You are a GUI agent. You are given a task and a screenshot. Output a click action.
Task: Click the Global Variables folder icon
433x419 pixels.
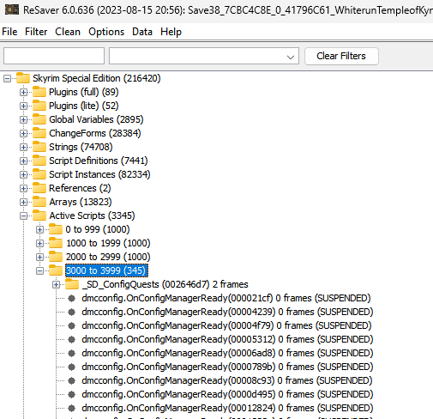click(39, 119)
